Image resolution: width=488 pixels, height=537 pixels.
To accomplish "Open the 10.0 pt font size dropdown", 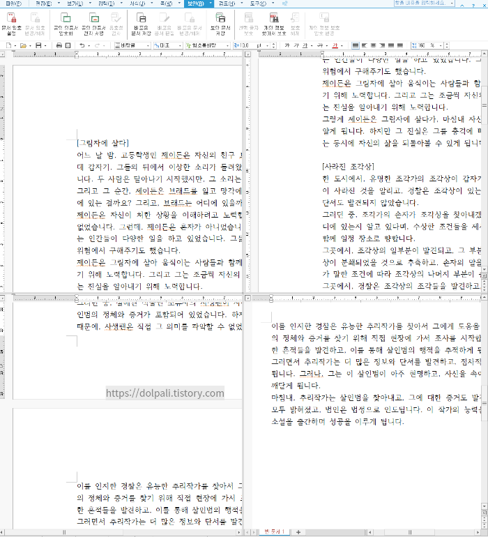I will 268,45.
